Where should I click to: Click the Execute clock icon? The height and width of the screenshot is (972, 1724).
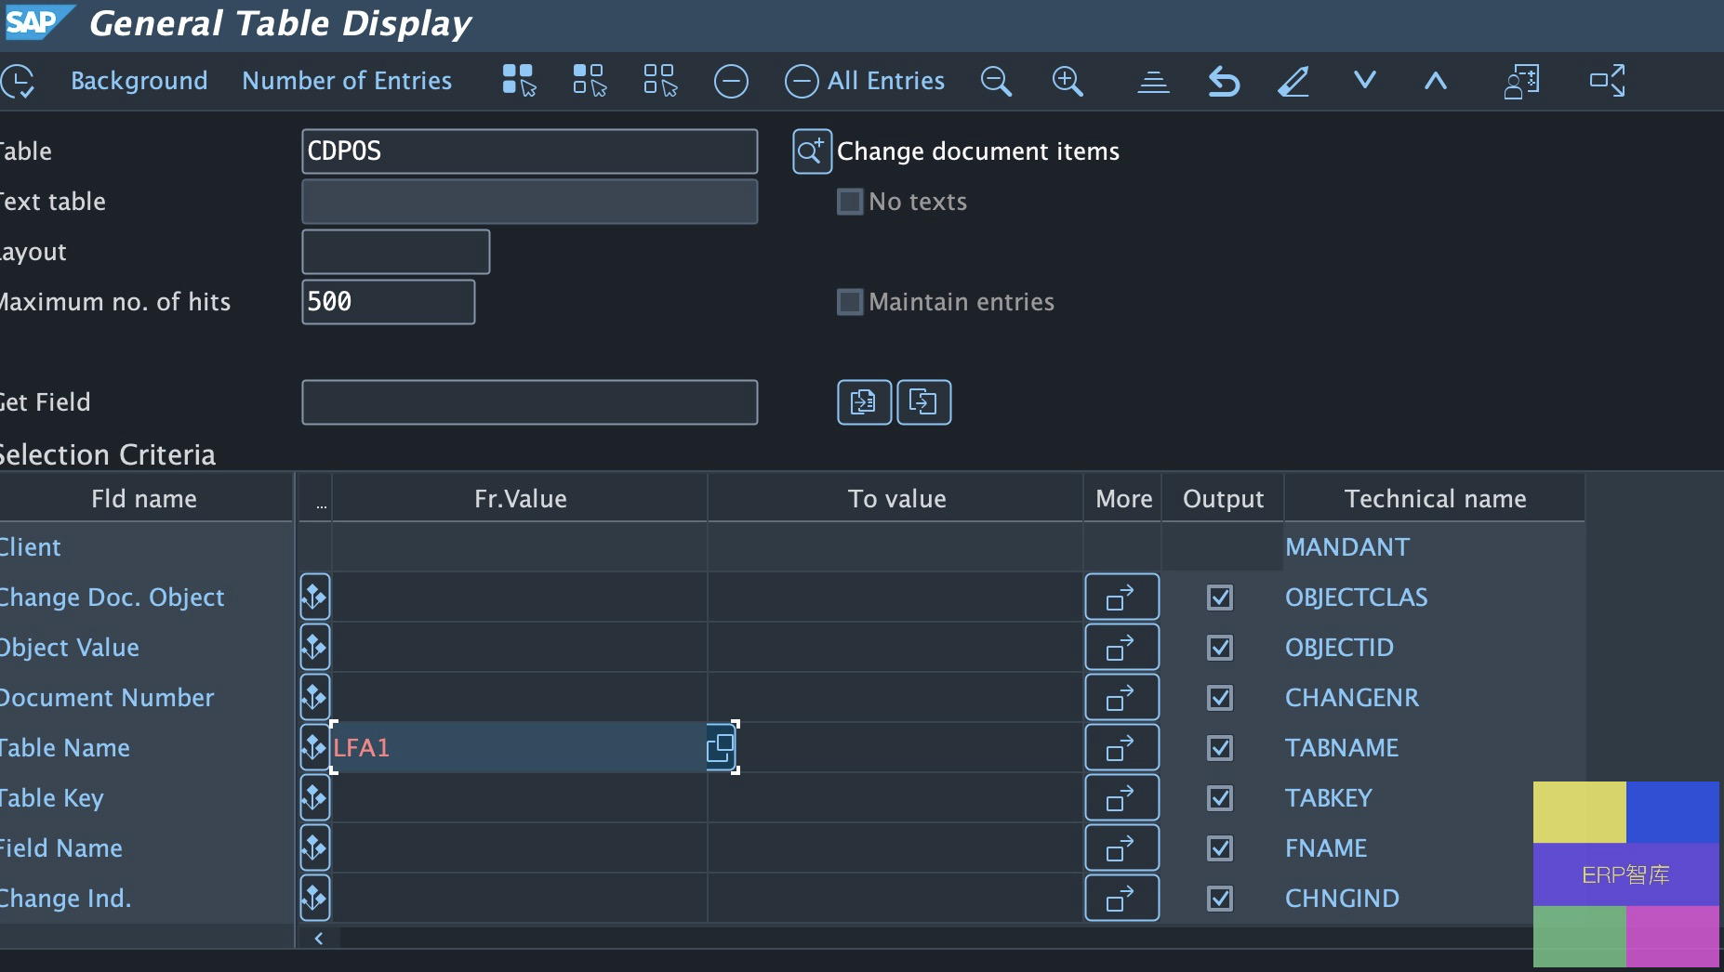click(x=18, y=81)
